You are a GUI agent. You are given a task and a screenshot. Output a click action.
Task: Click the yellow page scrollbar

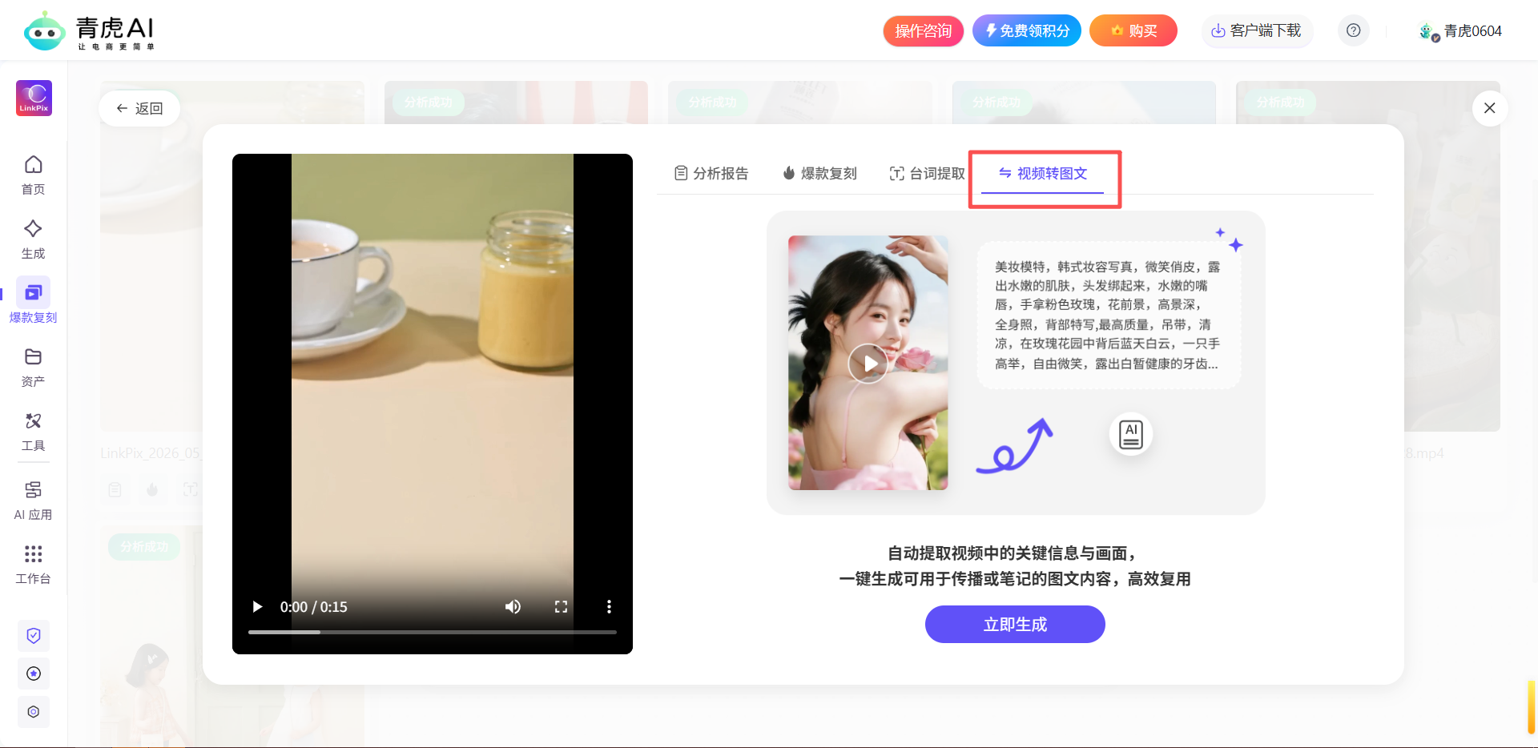pos(1531,707)
